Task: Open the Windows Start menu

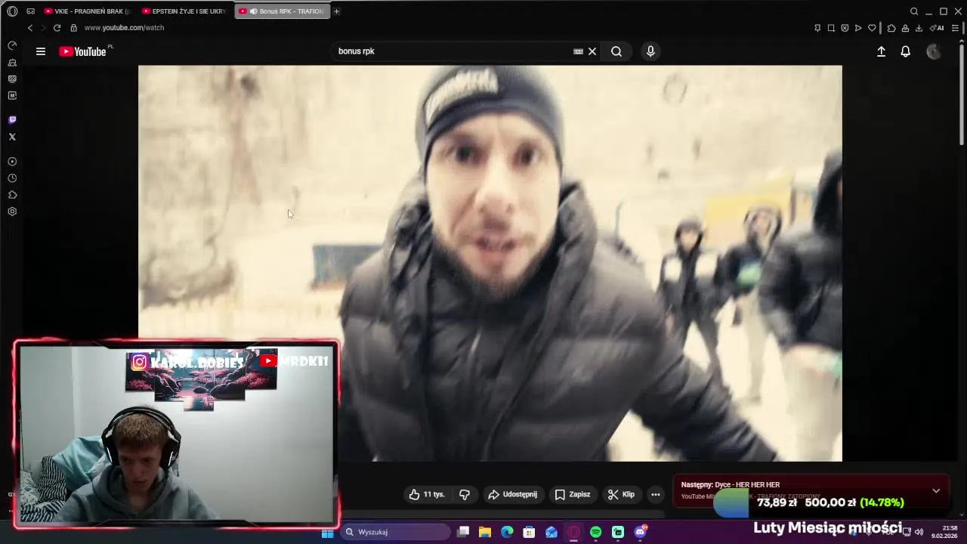Action: pyautogui.click(x=327, y=533)
